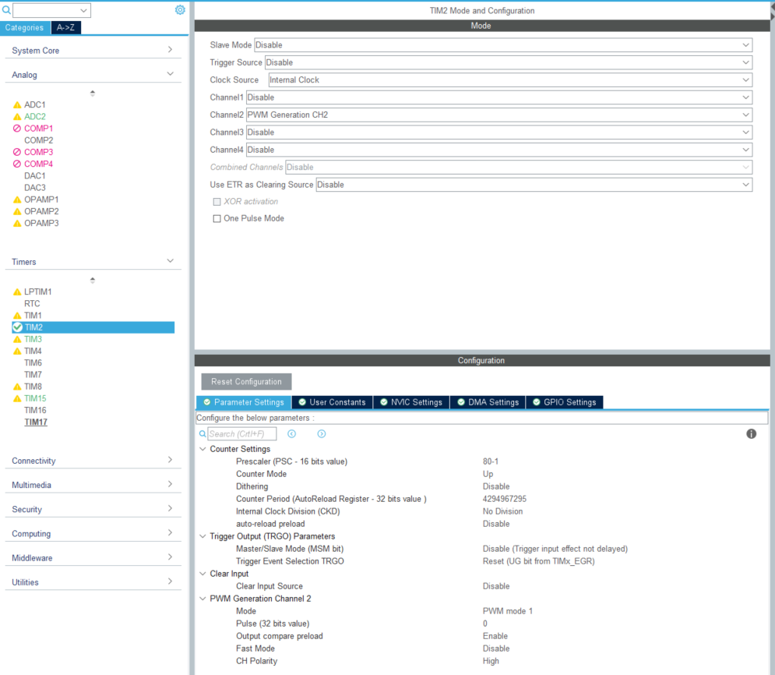Click the sort arrows icon under Timers

93,281
